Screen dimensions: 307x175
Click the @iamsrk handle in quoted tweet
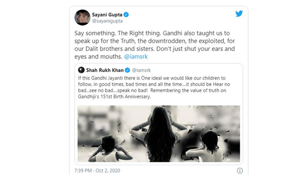141,70
